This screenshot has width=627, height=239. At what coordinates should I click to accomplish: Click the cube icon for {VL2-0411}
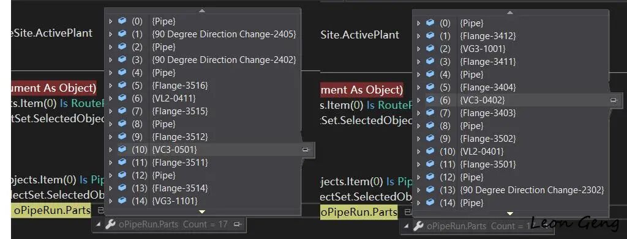click(122, 98)
